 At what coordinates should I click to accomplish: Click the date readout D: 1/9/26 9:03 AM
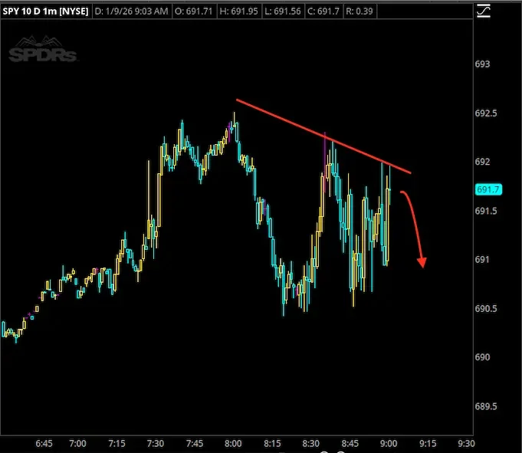tap(132, 11)
